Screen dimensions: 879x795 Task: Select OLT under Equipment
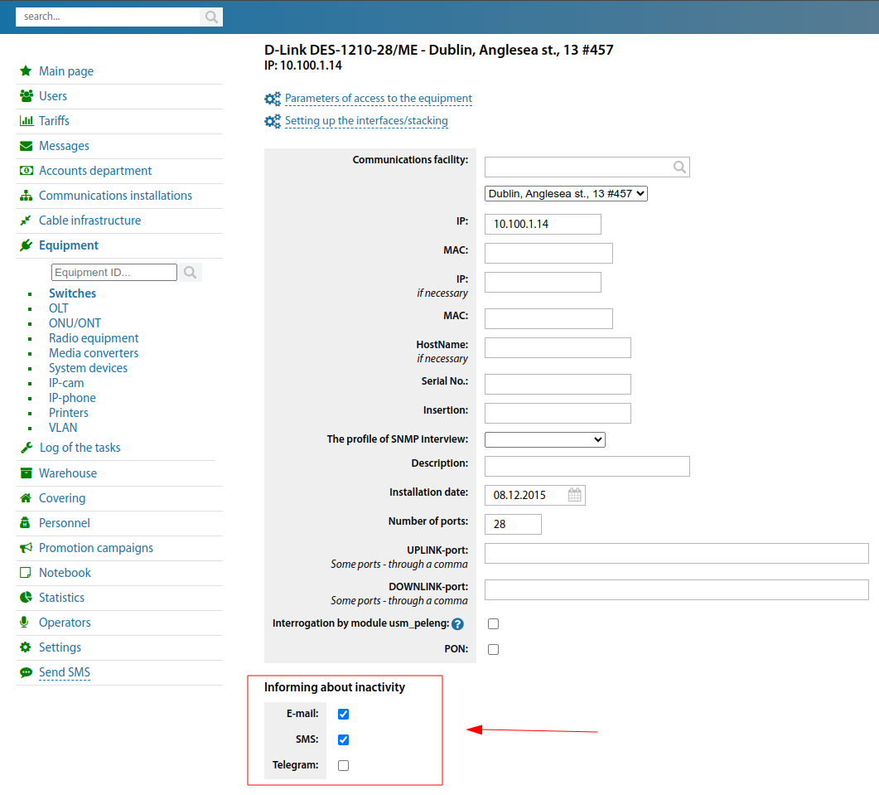(x=59, y=308)
